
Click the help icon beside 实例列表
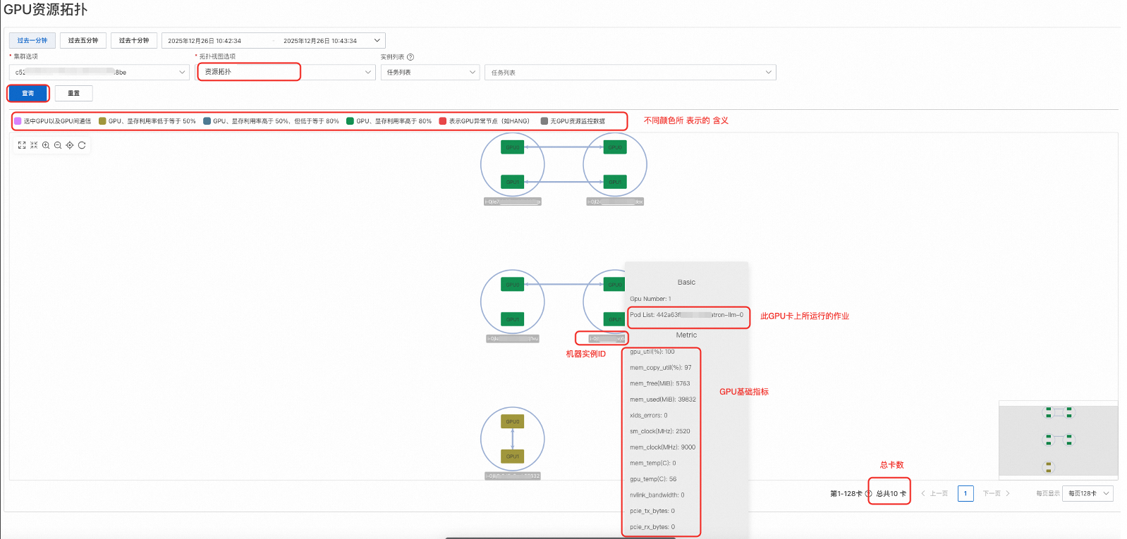tap(410, 57)
